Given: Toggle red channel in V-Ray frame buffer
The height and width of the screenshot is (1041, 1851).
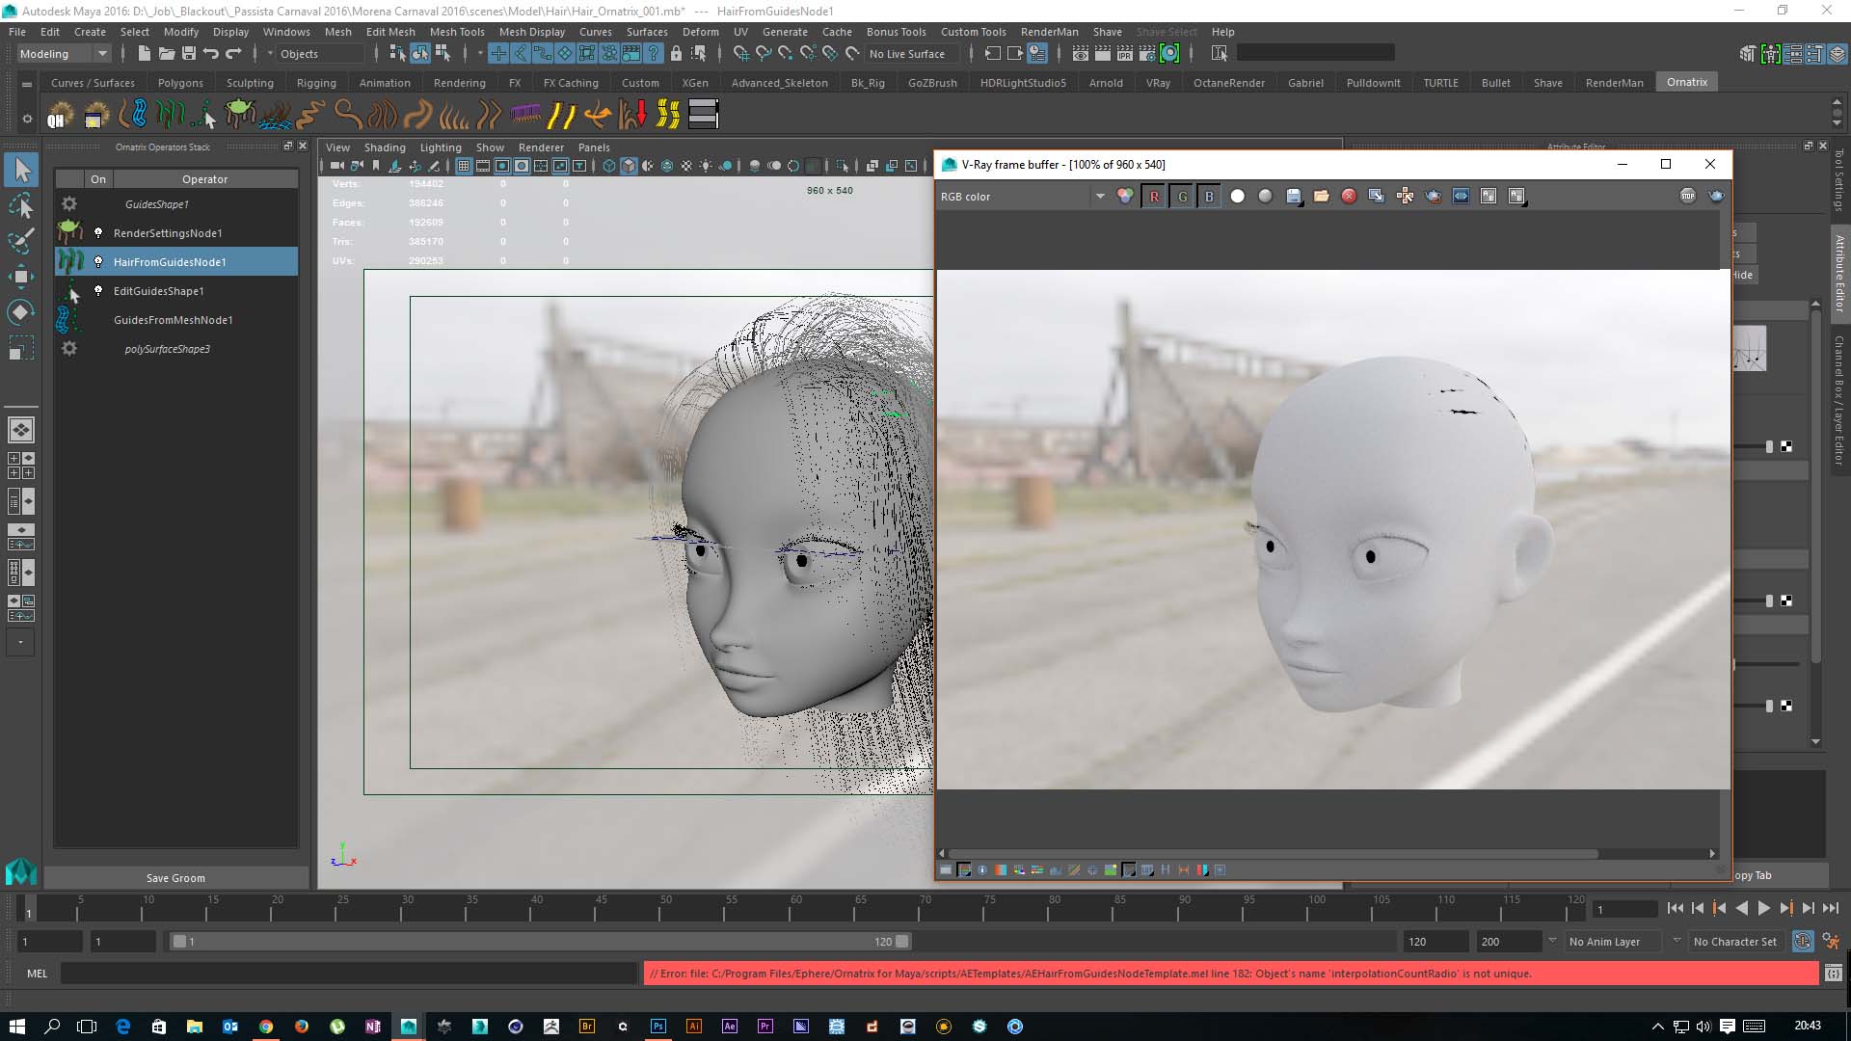Looking at the screenshot, I should point(1154,197).
